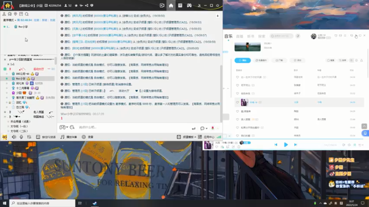The height and width of the screenshot is (207, 369).
Task: Open the Windows Start menu
Action: tap(5, 203)
